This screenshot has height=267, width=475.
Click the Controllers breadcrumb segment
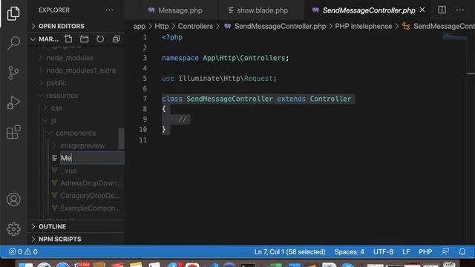pos(195,27)
